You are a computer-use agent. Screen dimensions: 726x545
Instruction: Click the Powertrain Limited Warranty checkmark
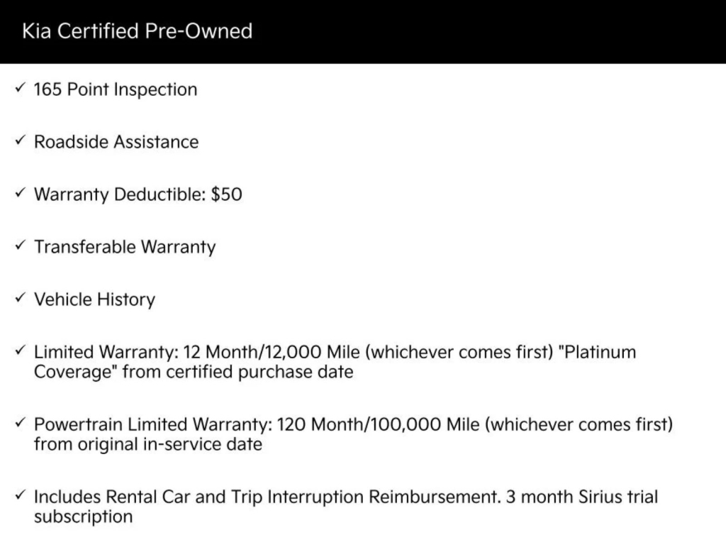point(20,424)
